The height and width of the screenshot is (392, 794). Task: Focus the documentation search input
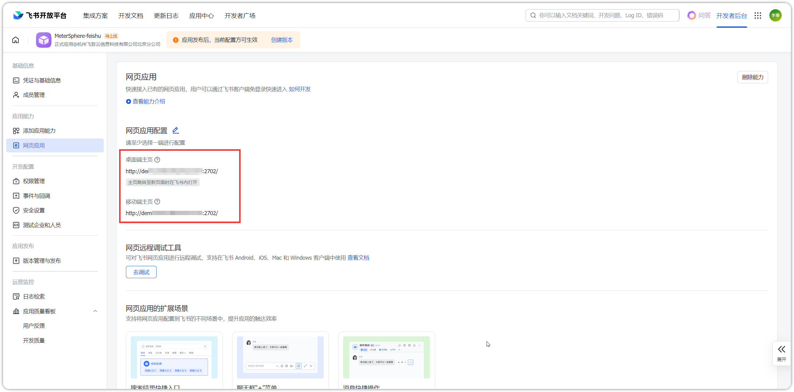602,15
